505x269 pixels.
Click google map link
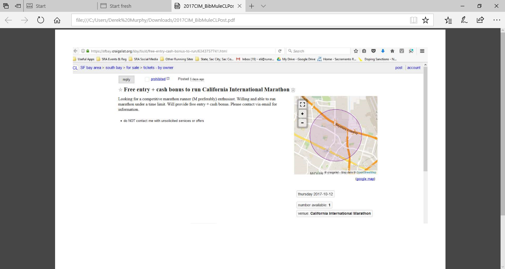click(x=365, y=179)
